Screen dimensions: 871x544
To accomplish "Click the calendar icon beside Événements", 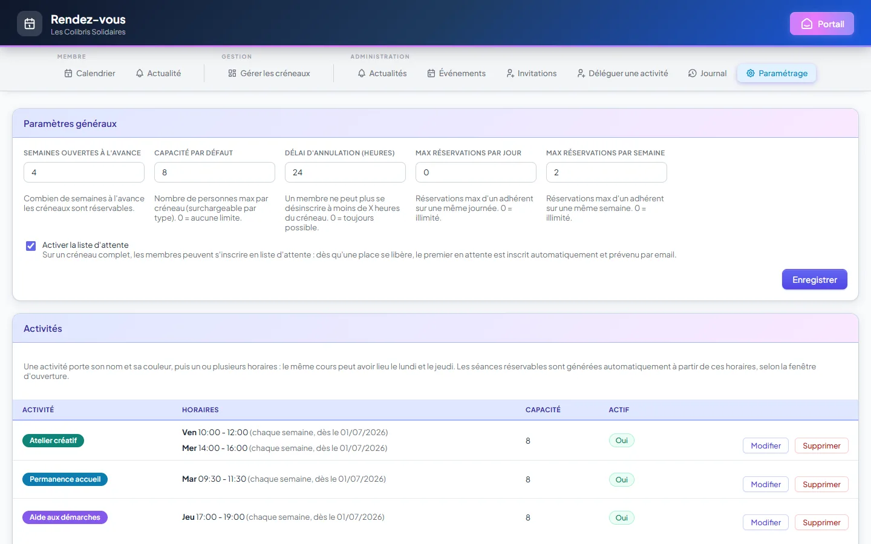I will [x=431, y=73].
